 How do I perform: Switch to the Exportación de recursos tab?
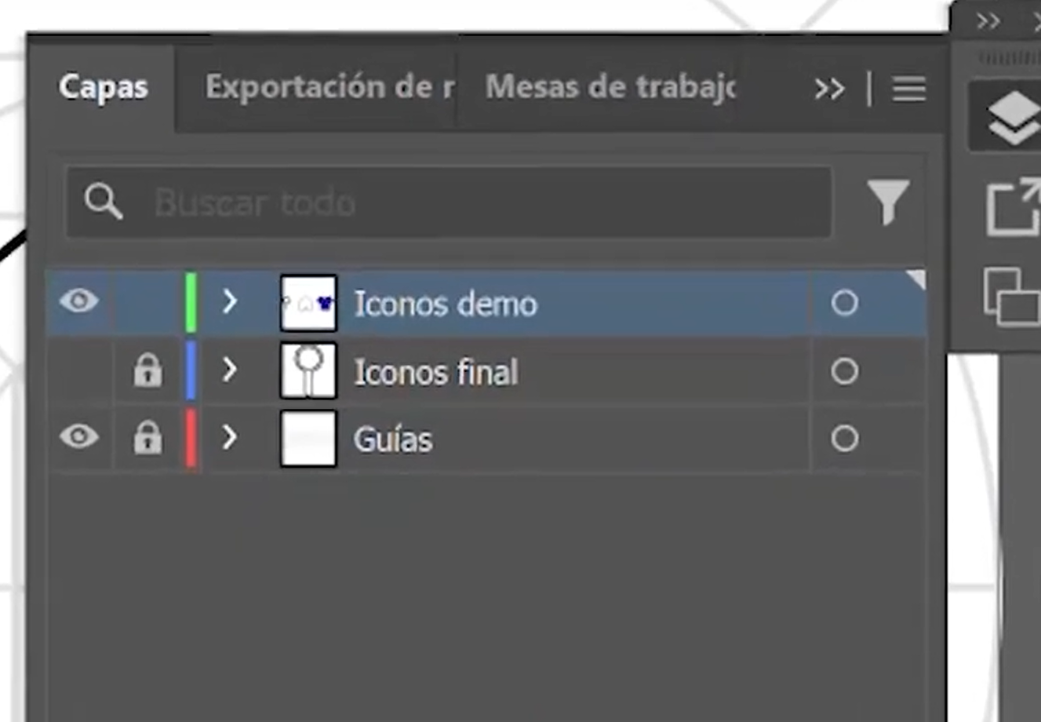coord(329,87)
